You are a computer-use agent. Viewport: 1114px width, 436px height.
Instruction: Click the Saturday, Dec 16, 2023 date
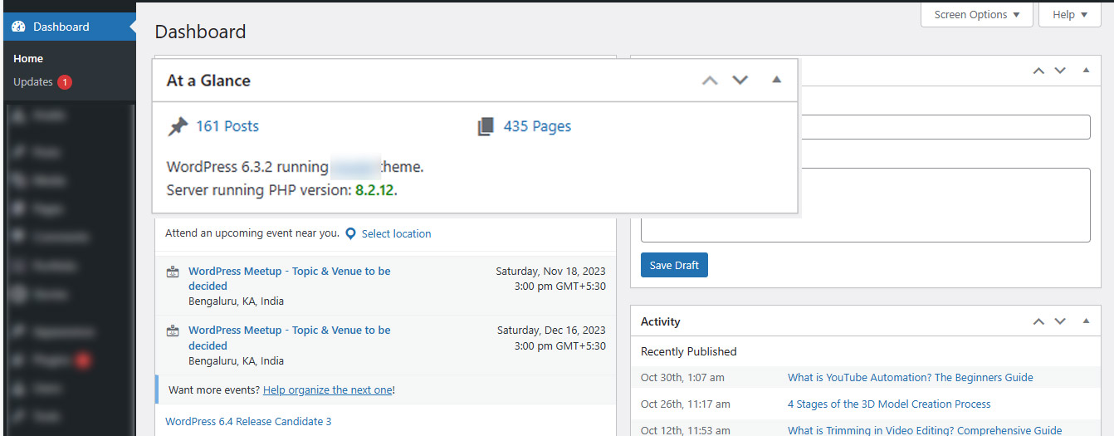551,331
